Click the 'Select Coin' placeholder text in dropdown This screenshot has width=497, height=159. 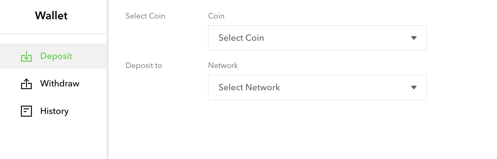pyautogui.click(x=241, y=38)
